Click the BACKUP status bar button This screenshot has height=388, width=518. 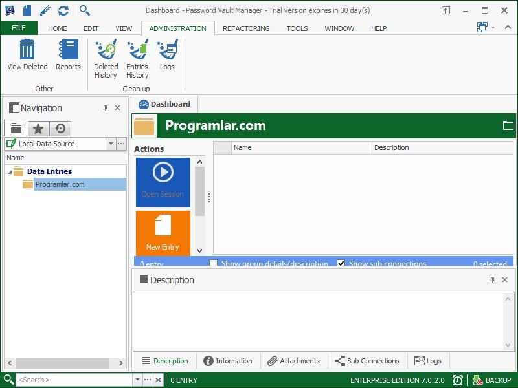click(491, 380)
